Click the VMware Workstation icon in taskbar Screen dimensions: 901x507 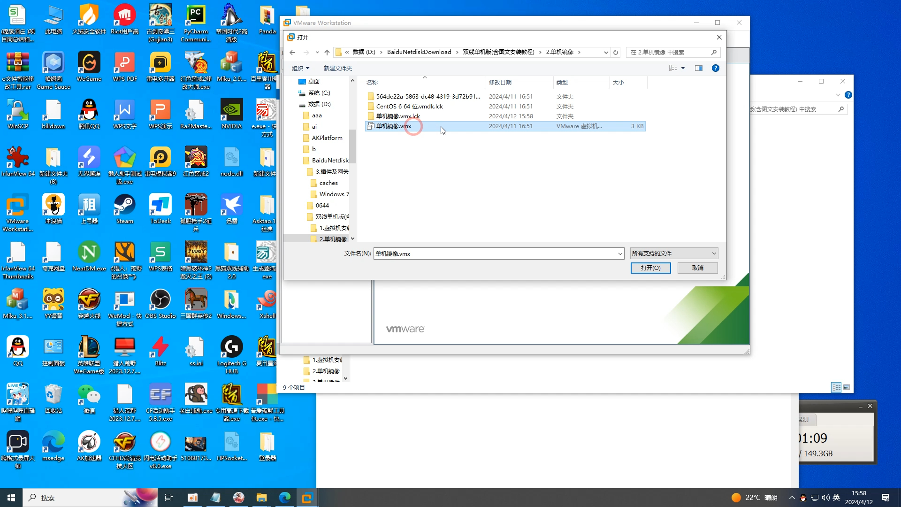307,497
